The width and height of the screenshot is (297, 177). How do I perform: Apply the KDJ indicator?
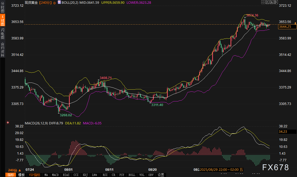point(85,175)
